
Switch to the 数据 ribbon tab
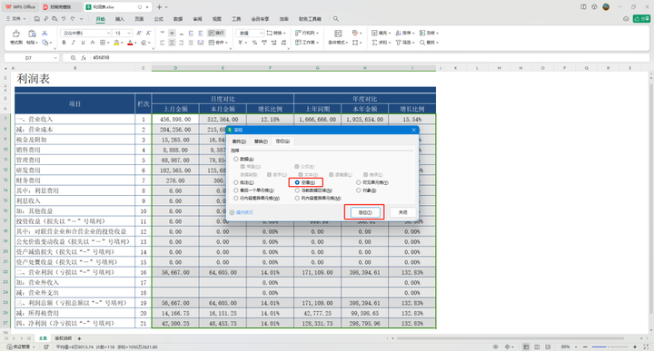coord(178,19)
